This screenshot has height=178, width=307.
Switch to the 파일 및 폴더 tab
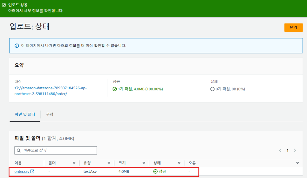click(x=25, y=114)
